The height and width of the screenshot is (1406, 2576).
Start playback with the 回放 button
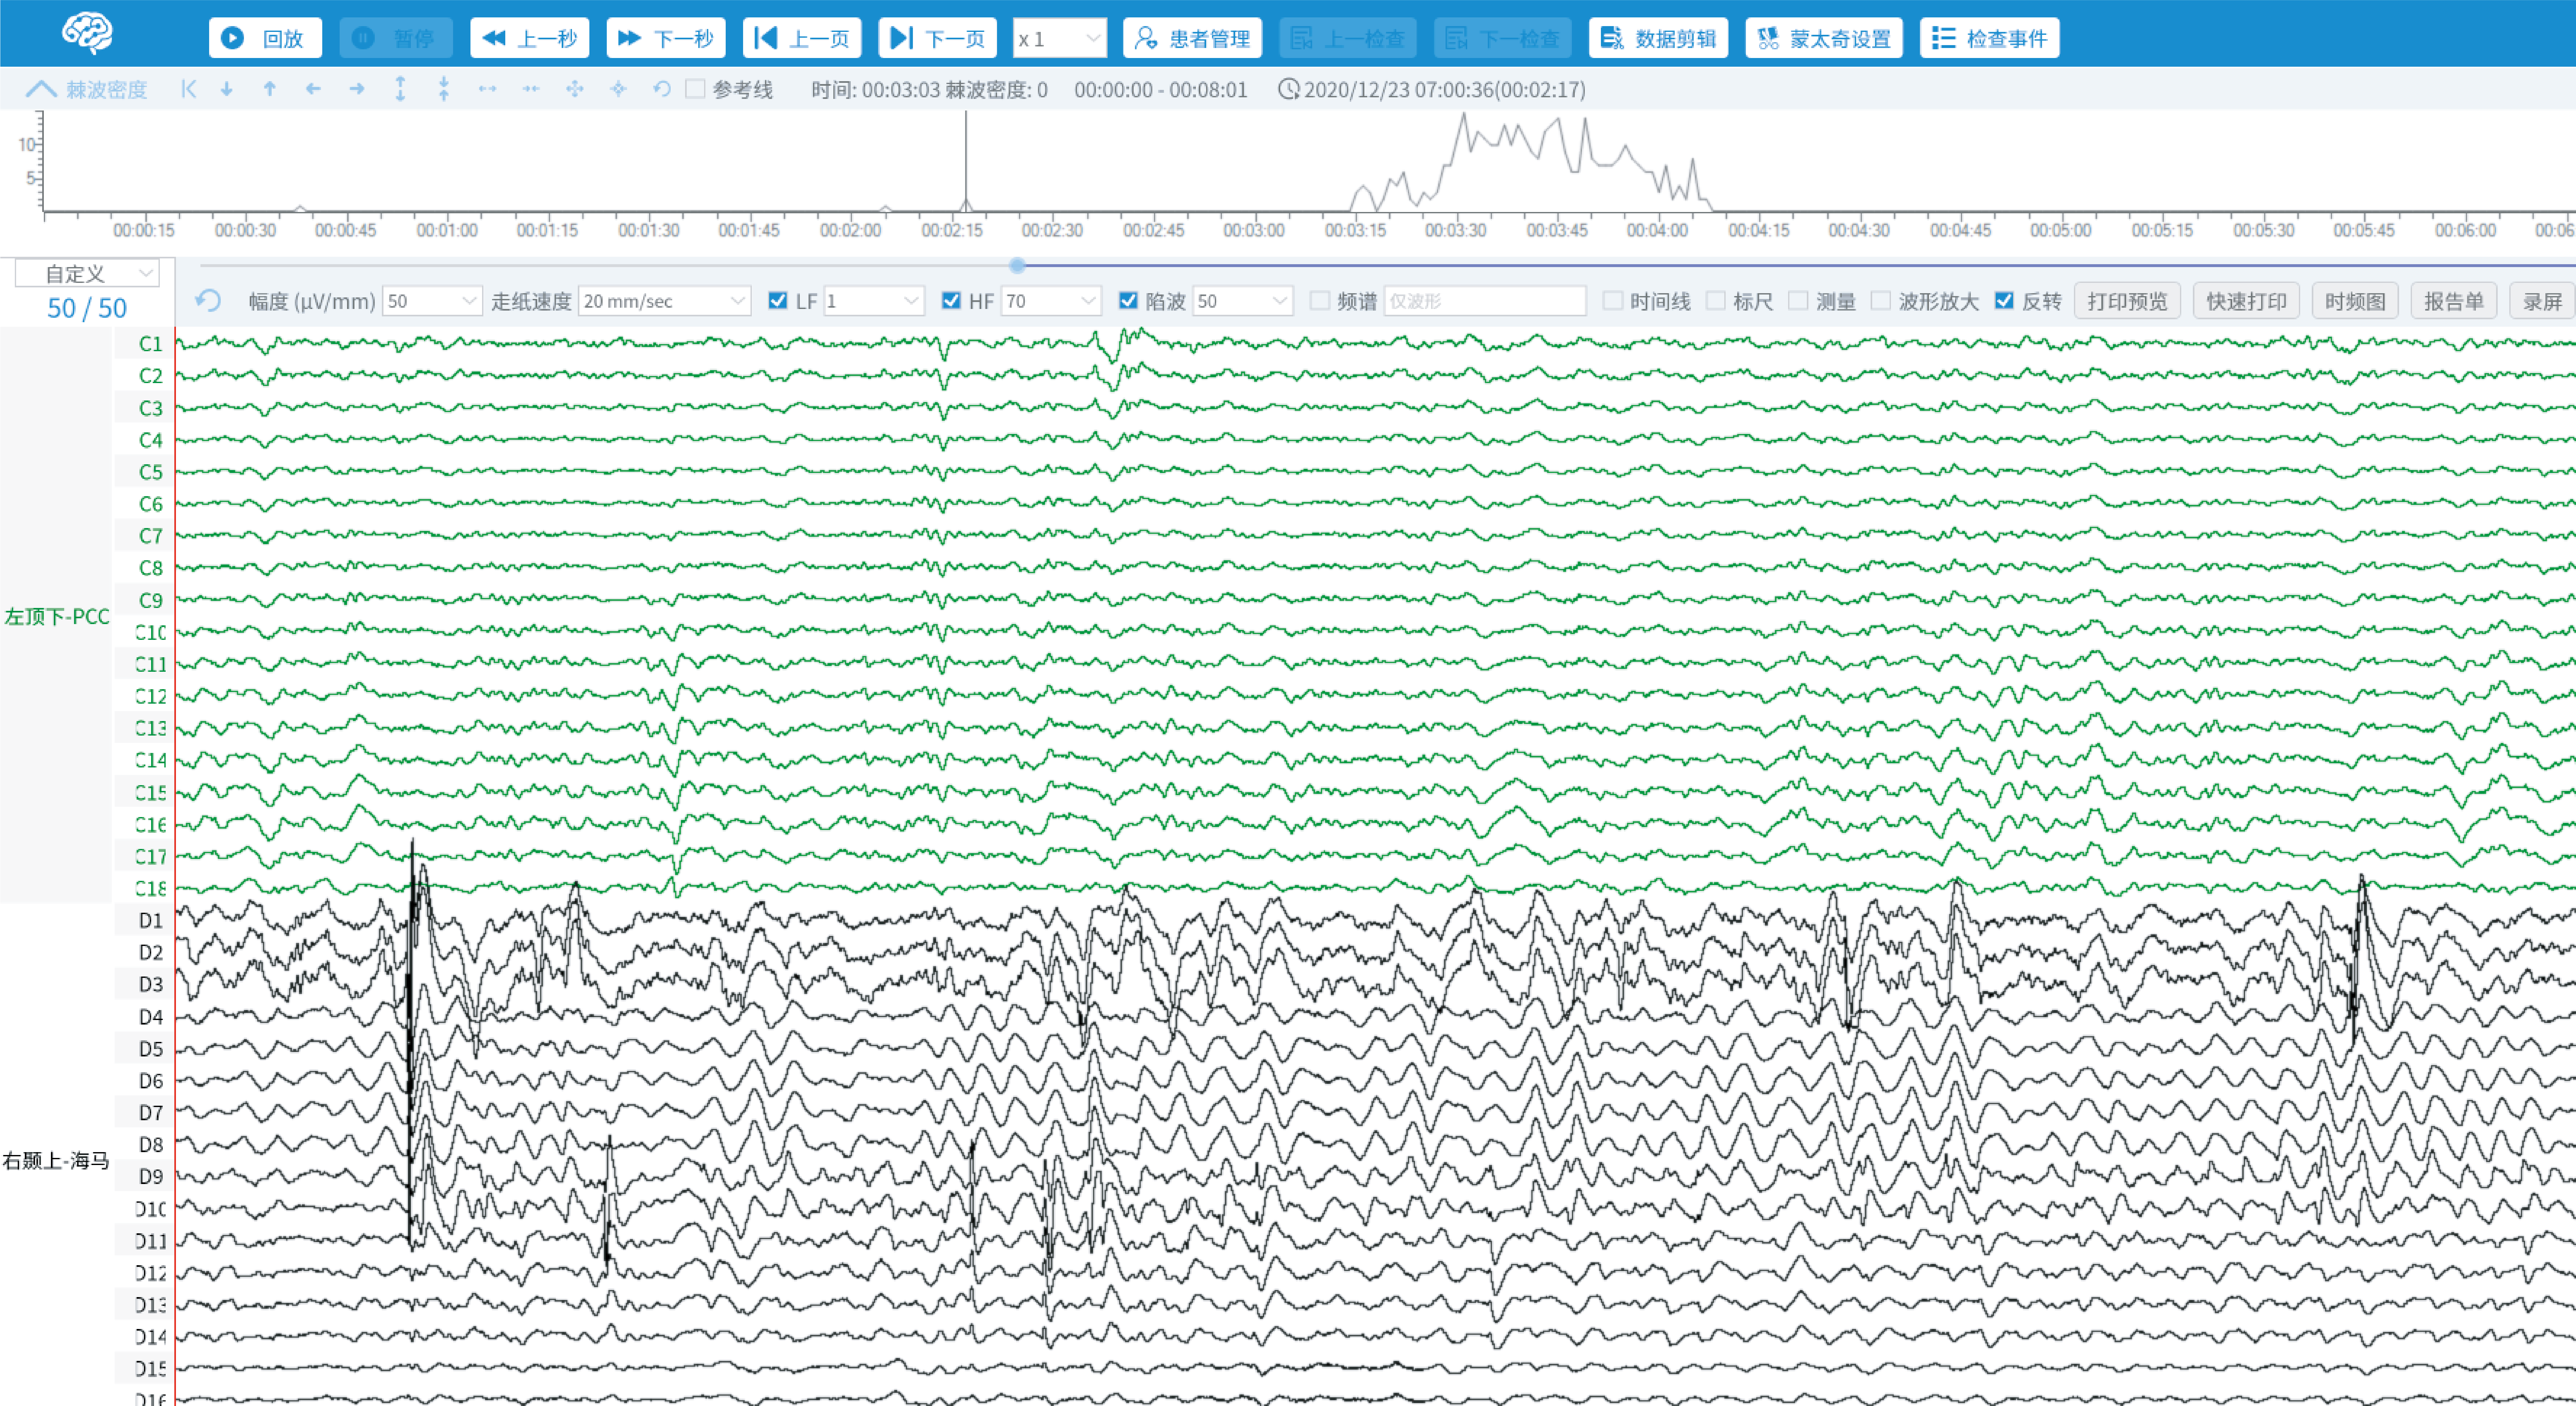265,38
